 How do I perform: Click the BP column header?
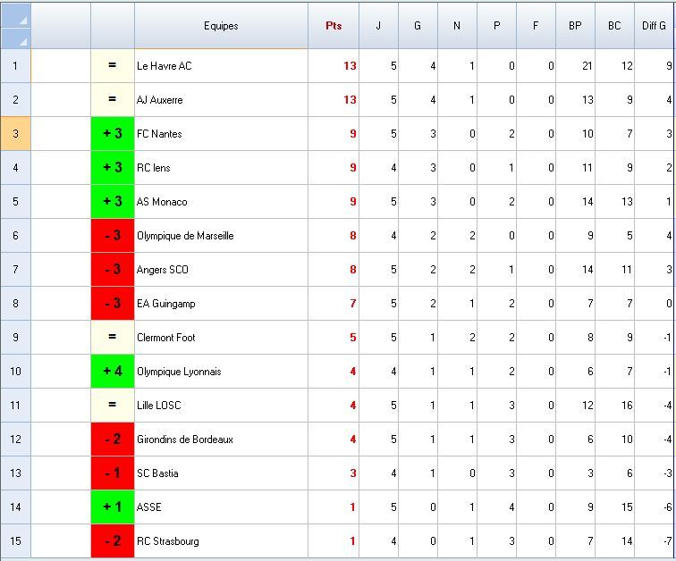(575, 26)
